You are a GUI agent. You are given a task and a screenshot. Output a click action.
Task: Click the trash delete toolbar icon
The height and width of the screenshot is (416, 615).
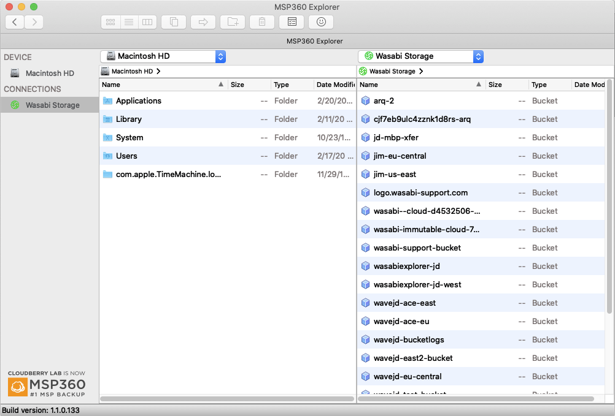coord(262,22)
